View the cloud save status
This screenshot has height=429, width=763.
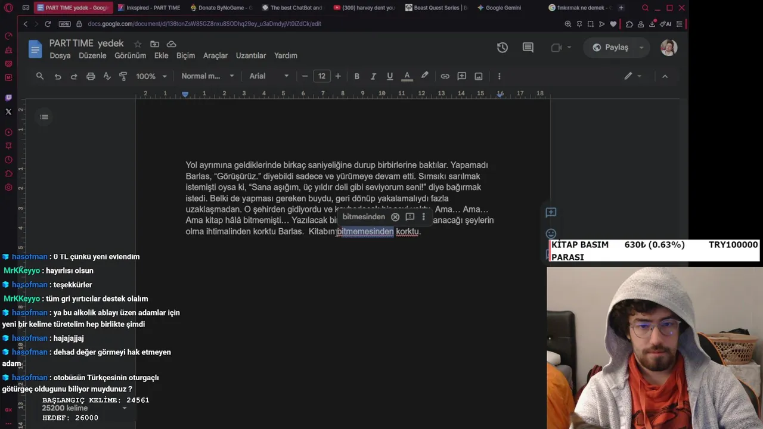point(171,43)
